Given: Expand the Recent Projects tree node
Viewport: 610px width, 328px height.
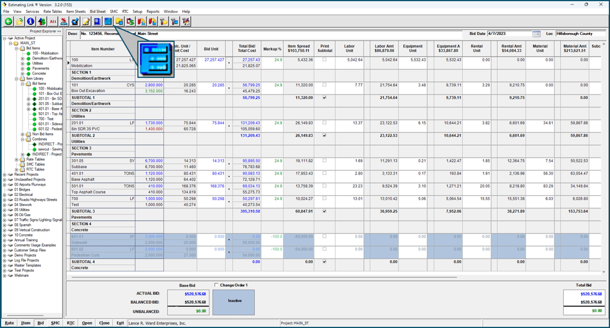Looking at the screenshot, I should 5,174.
